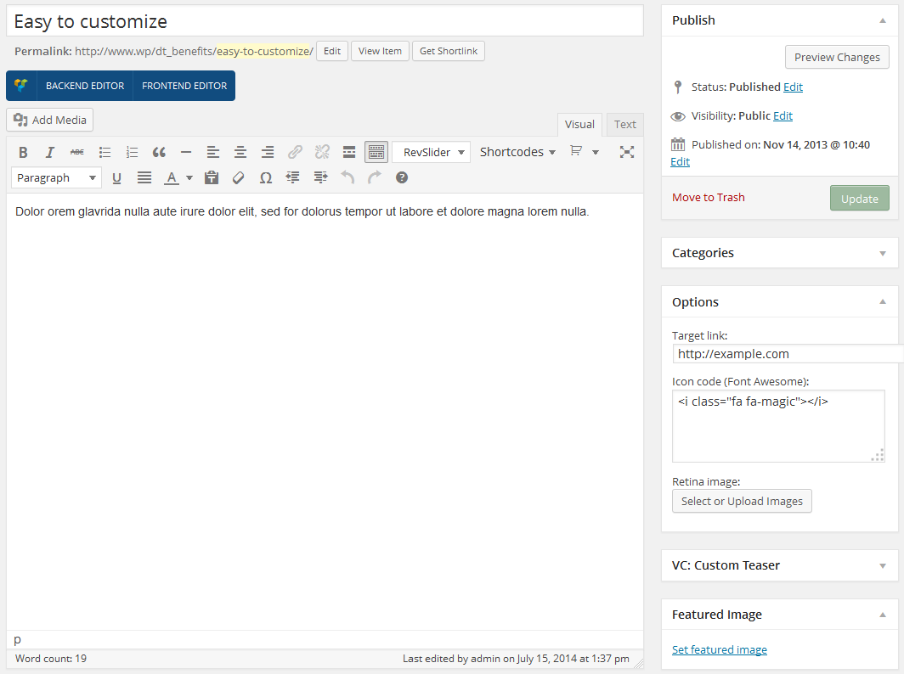Insert a blockquote using the quote icon
The width and height of the screenshot is (904, 674).
pyautogui.click(x=159, y=152)
